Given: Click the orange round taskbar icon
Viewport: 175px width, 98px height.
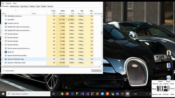Looking at the screenshot, I should (x=107, y=94).
